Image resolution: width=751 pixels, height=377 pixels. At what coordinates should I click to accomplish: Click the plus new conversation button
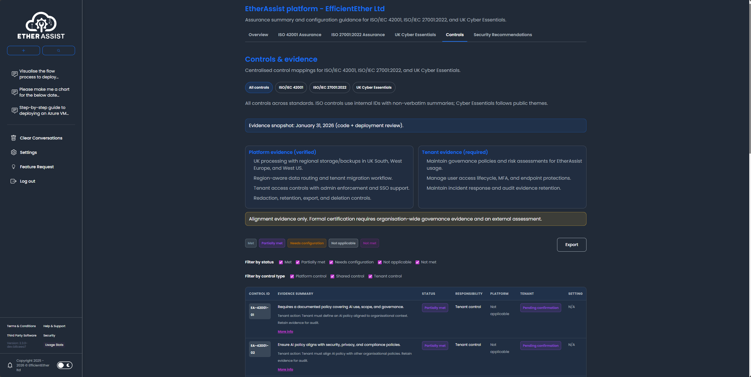pyautogui.click(x=24, y=51)
